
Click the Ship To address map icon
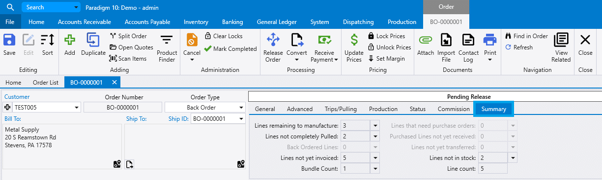pyautogui.click(x=241, y=164)
